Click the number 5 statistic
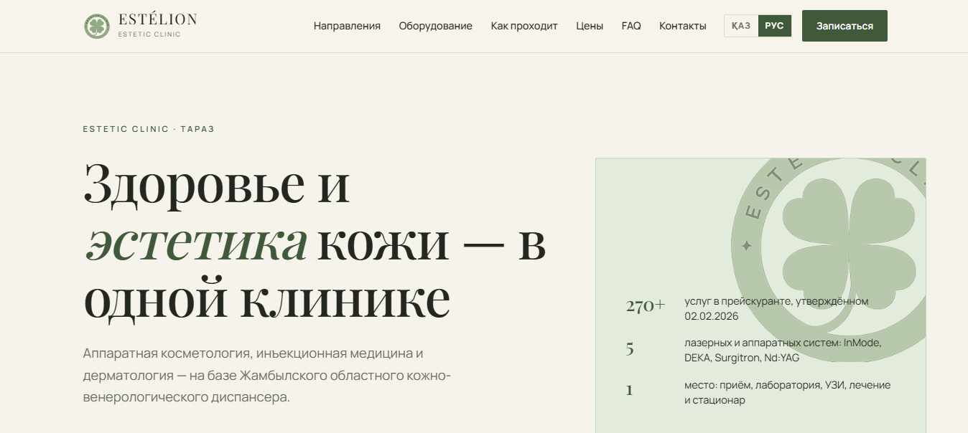 [x=630, y=349]
